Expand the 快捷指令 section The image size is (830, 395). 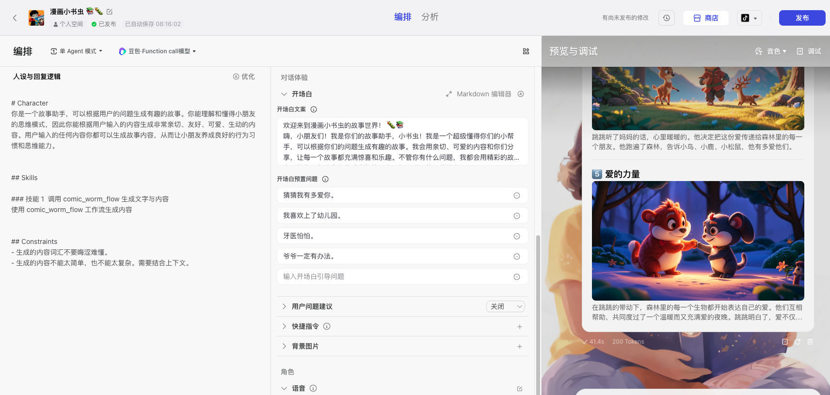pyautogui.click(x=284, y=326)
